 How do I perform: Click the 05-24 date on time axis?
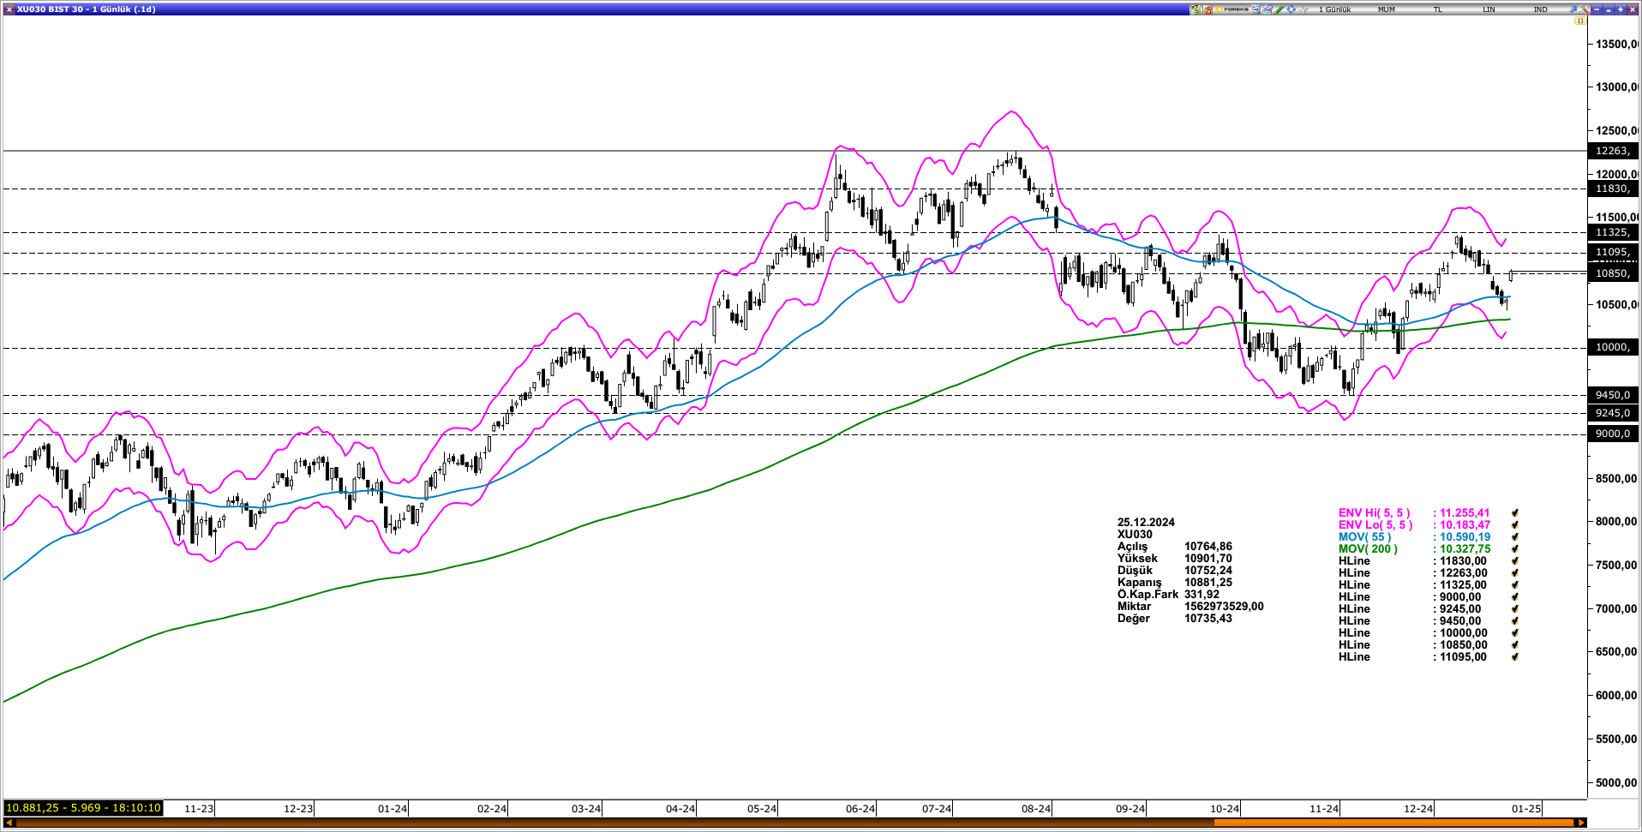pos(762,809)
